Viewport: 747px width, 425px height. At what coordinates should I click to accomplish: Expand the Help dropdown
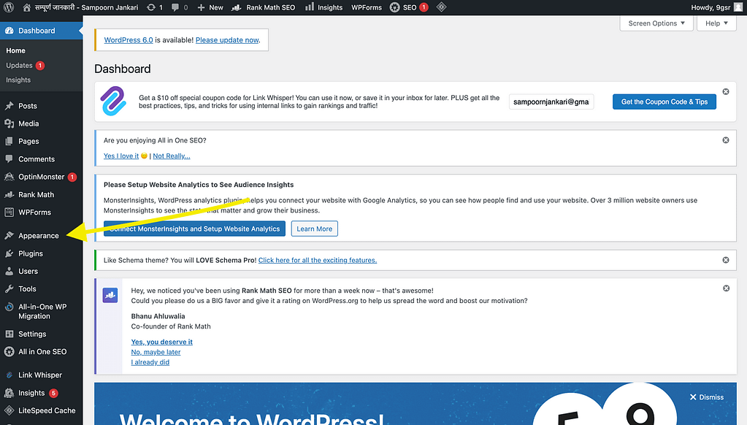pos(716,23)
